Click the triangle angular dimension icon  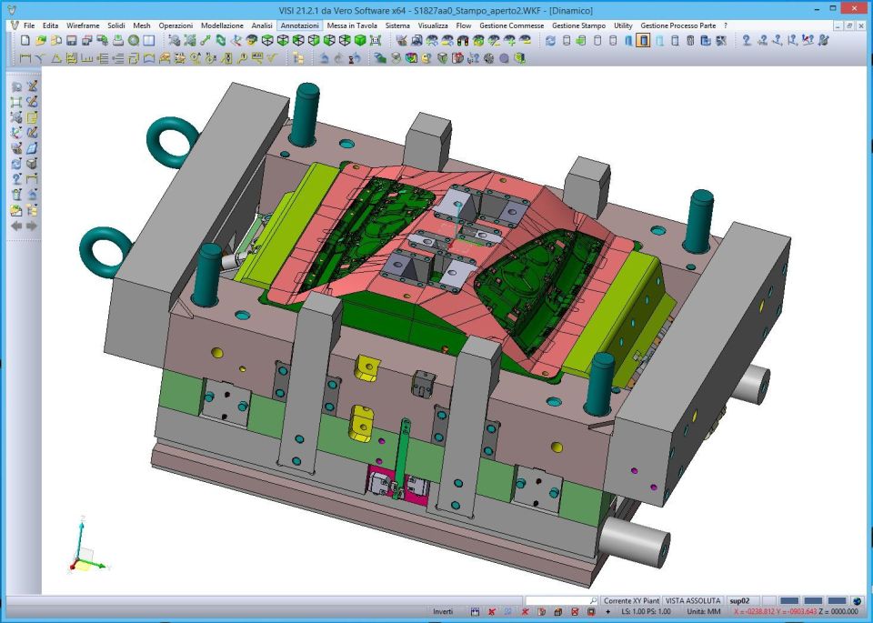point(56,58)
